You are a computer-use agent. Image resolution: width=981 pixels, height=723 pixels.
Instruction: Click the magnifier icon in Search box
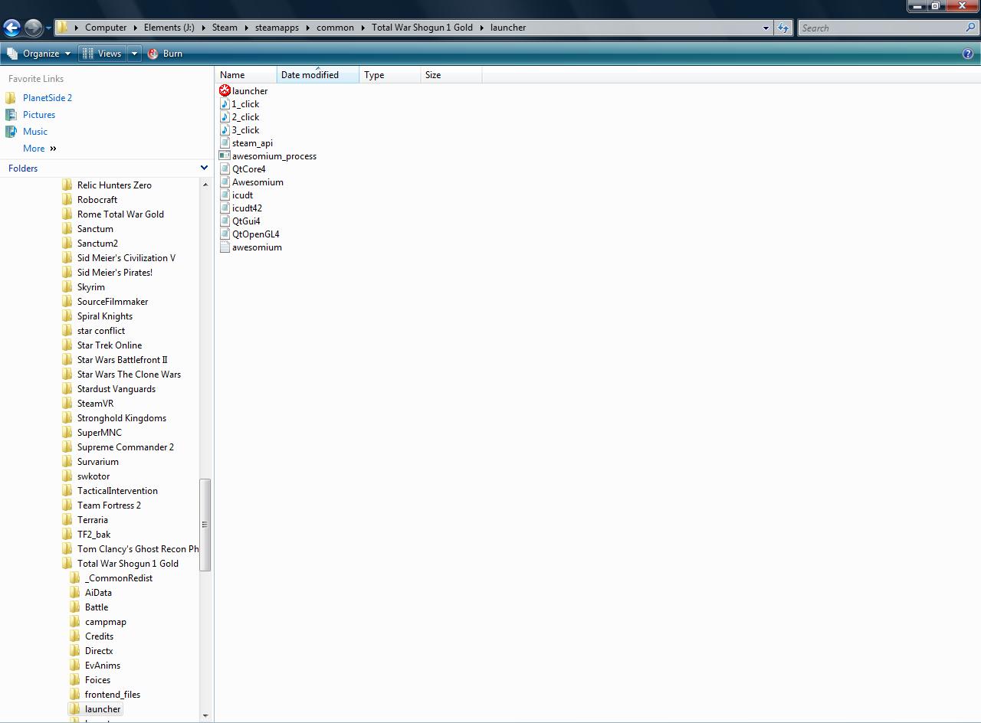click(971, 28)
